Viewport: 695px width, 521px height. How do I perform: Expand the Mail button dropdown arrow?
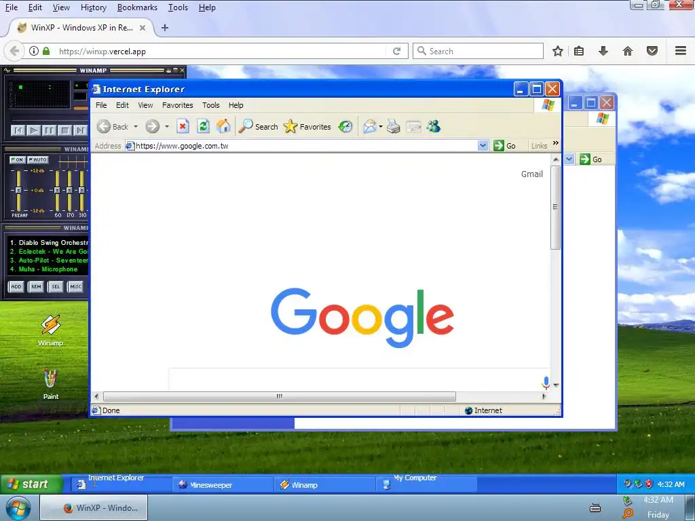pos(380,127)
